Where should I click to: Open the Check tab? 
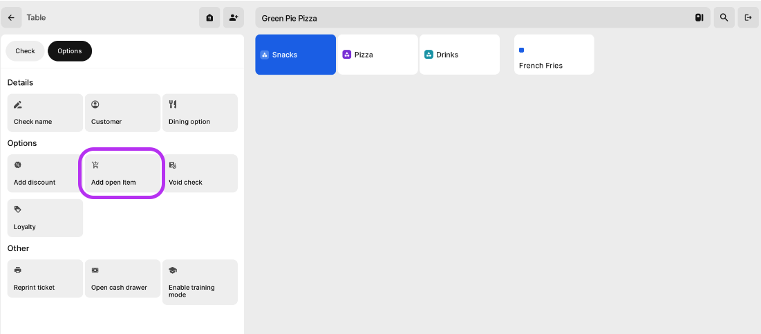coord(25,51)
